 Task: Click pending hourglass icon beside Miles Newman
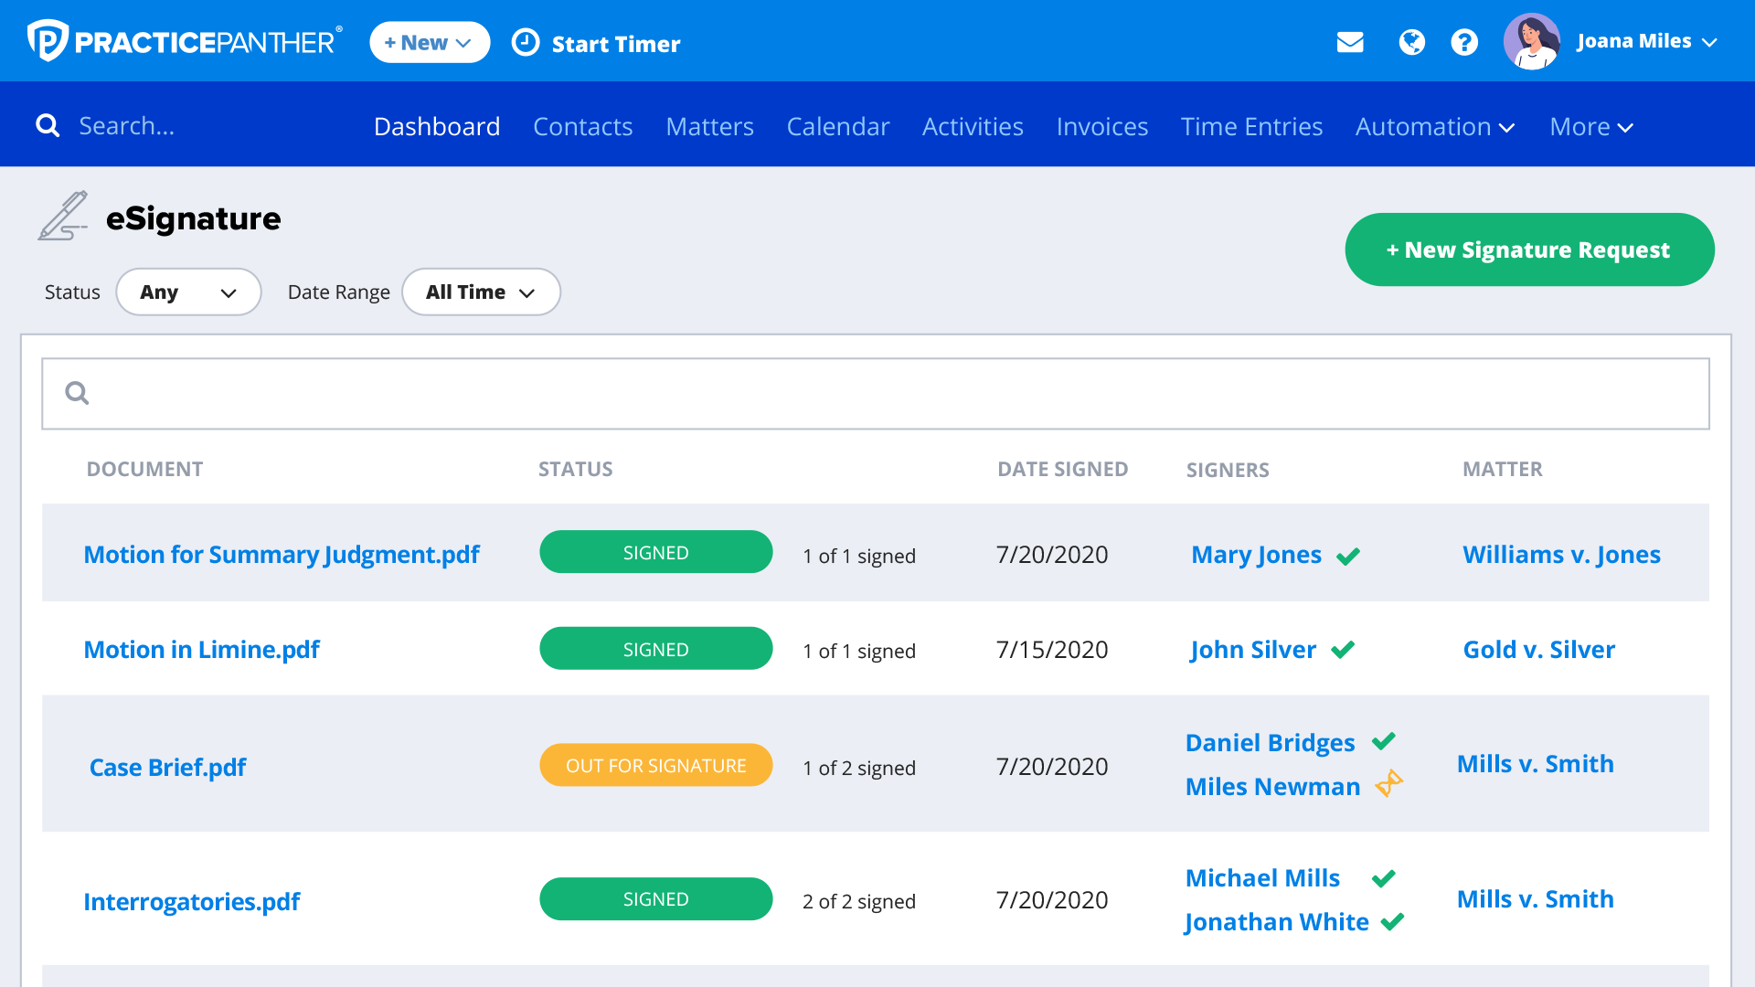point(1389,784)
